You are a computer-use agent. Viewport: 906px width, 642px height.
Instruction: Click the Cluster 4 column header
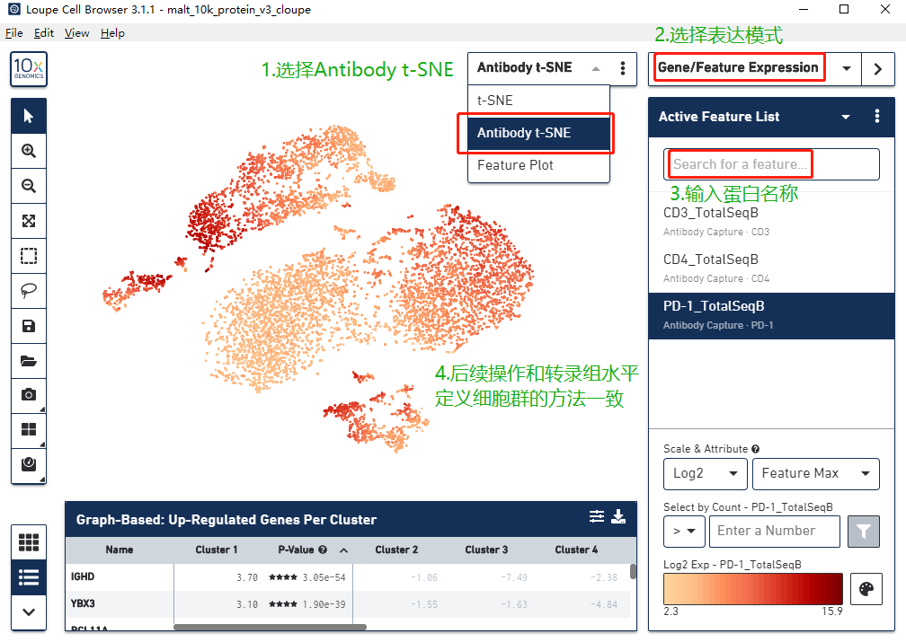(x=576, y=550)
